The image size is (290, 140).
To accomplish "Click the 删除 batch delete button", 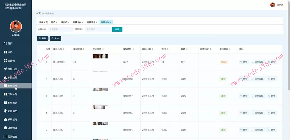I will (x=42, y=38).
